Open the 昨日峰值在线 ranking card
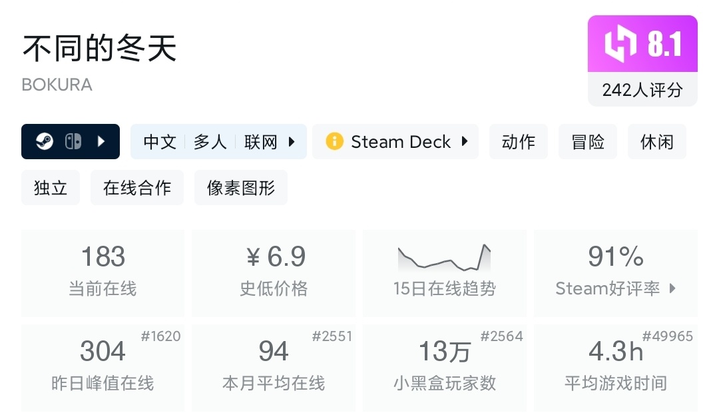719x413 pixels. (x=103, y=367)
